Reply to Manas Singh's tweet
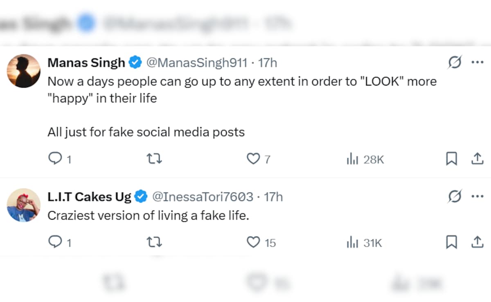491x302 pixels. coord(54,159)
